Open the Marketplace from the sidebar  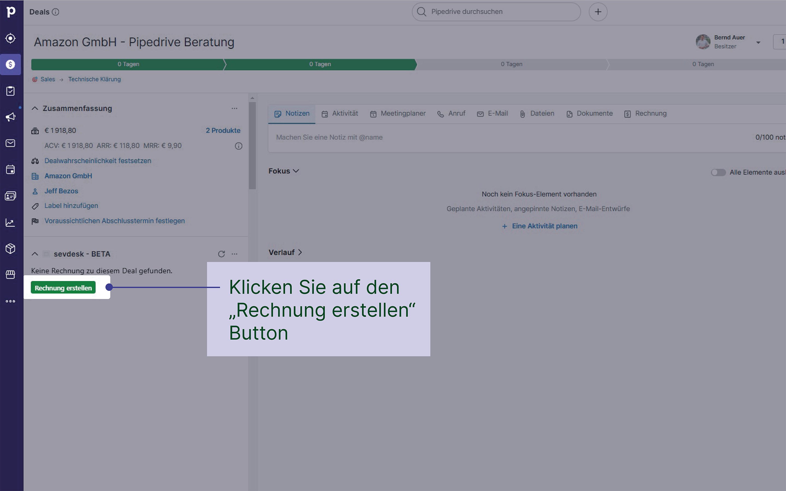pyautogui.click(x=10, y=274)
